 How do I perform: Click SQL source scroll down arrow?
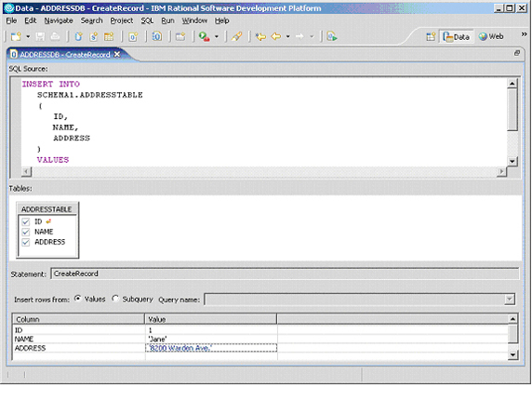512,161
